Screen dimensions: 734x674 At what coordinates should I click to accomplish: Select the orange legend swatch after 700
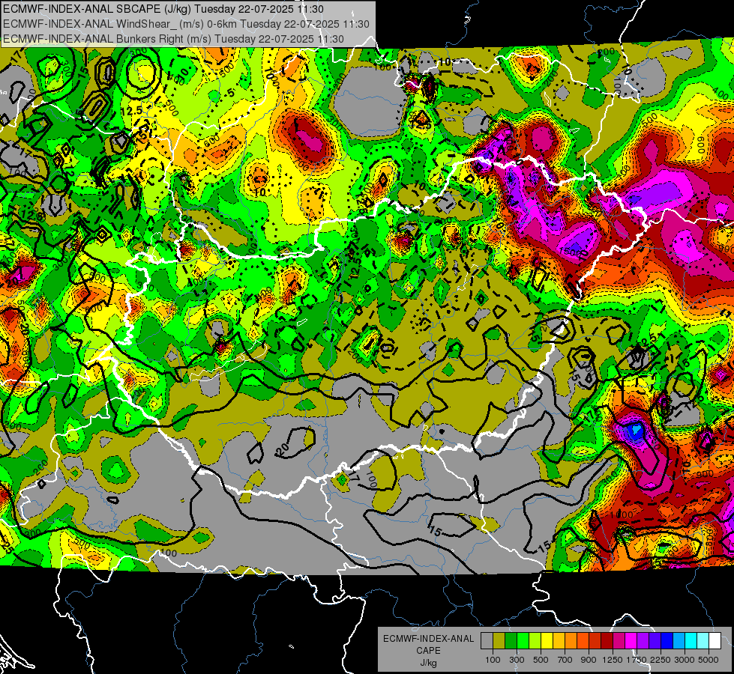(x=571, y=641)
